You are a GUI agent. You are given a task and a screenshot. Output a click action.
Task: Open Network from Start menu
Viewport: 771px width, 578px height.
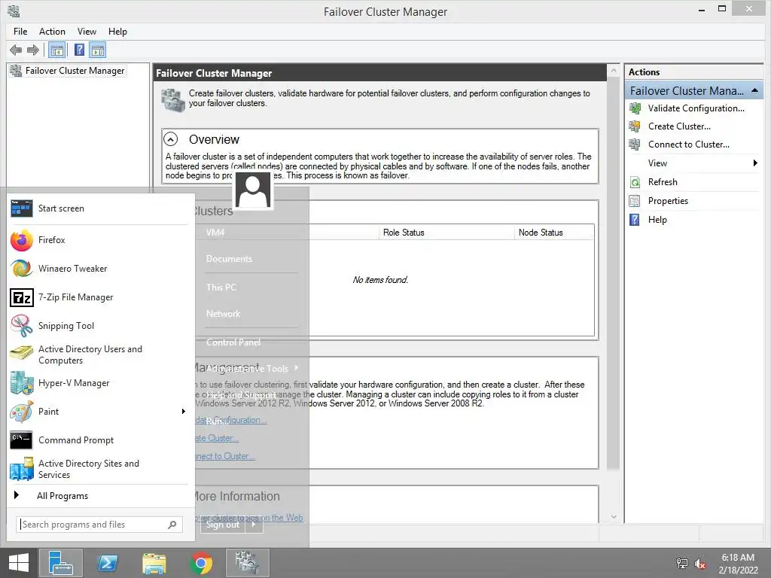click(223, 314)
